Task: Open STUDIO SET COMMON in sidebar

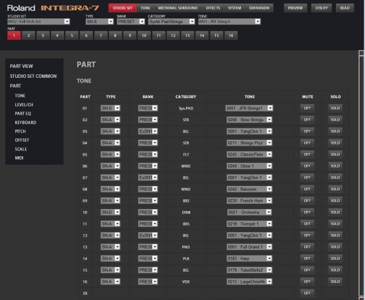Action: tap(33, 76)
